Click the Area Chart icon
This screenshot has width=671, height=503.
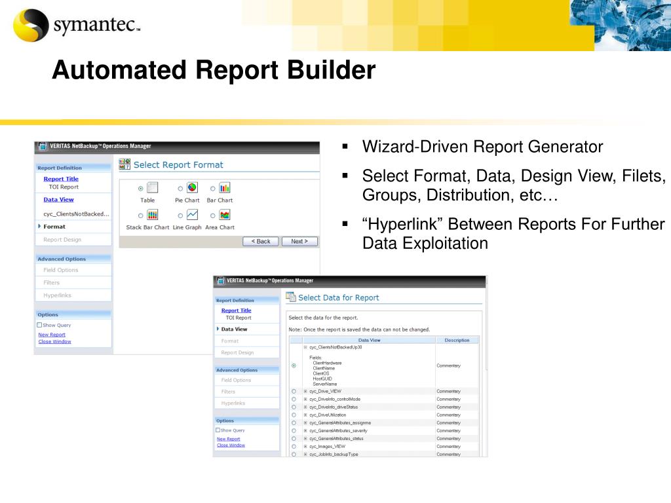point(225,215)
